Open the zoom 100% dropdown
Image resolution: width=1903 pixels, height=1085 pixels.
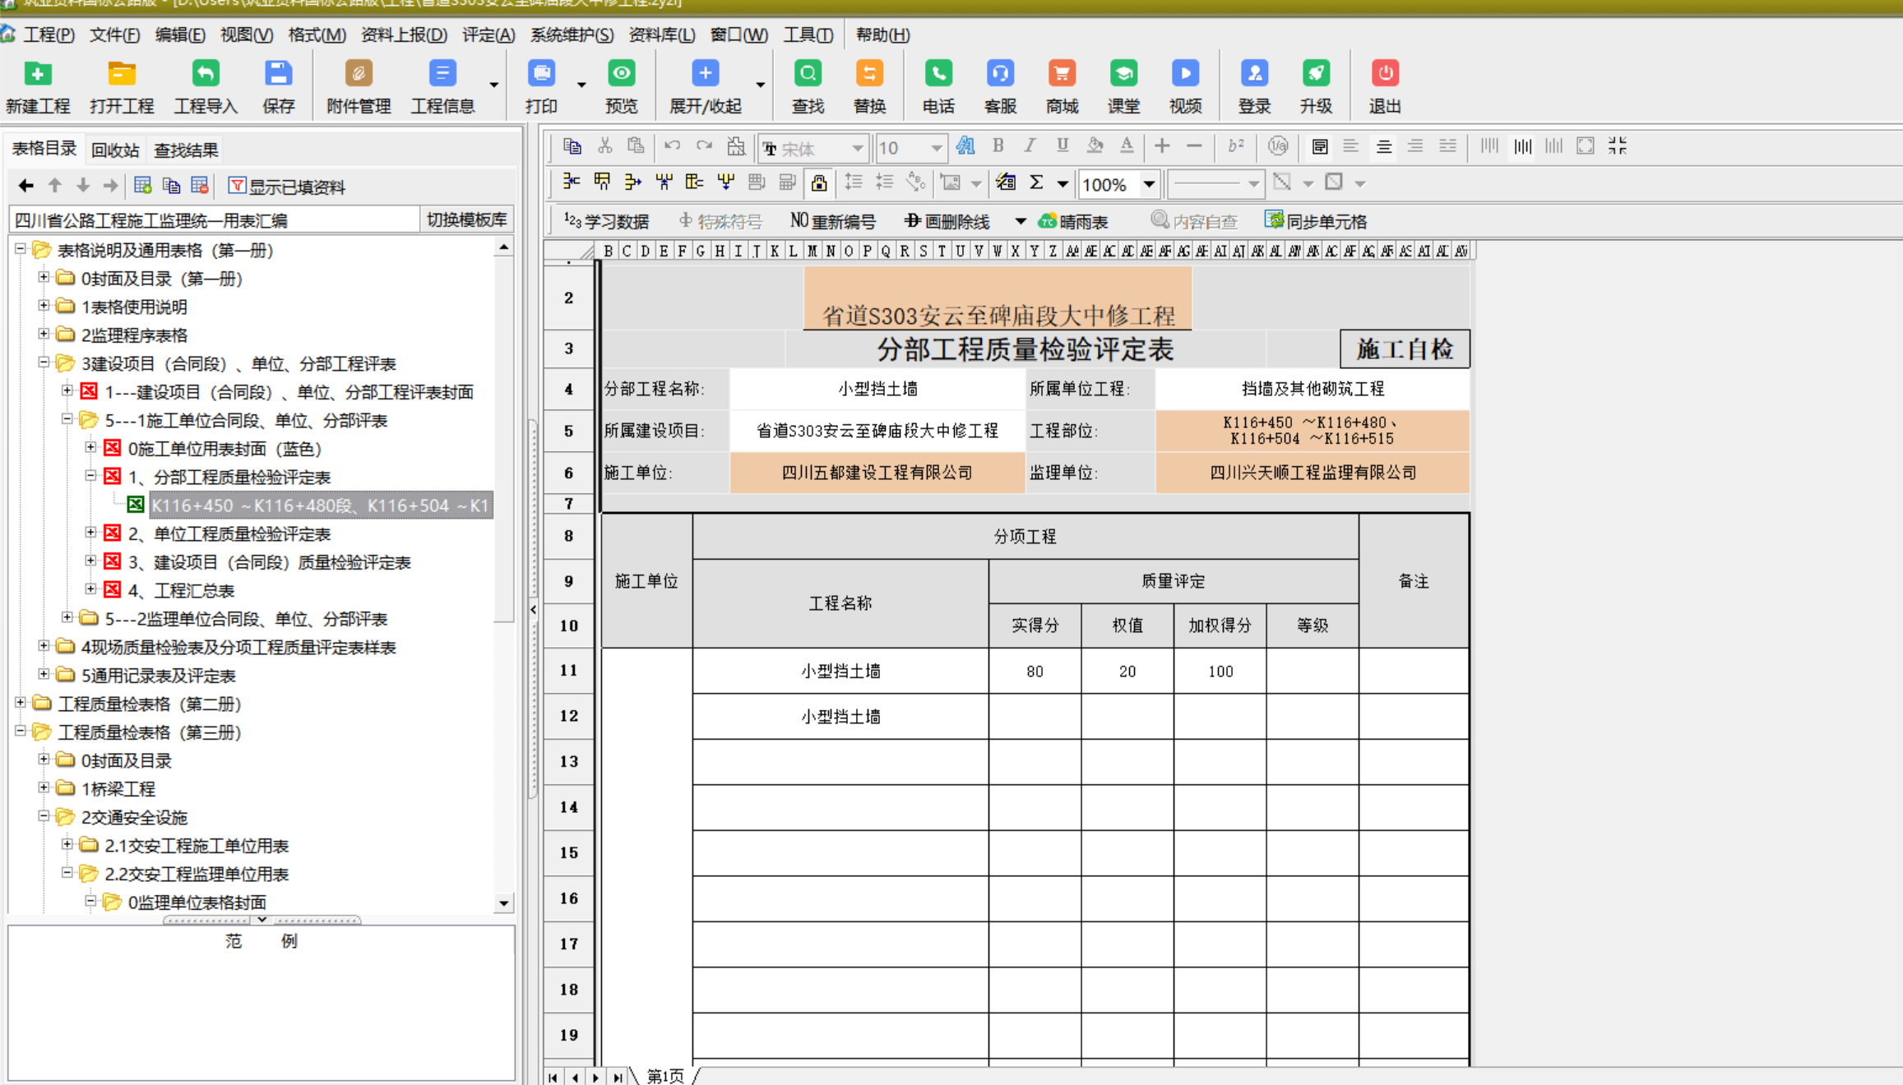tap(1149, 184)
